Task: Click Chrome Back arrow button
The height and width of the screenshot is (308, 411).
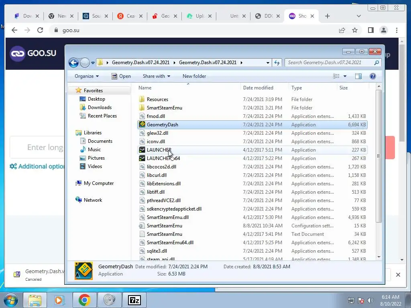Action: point(14,30)
